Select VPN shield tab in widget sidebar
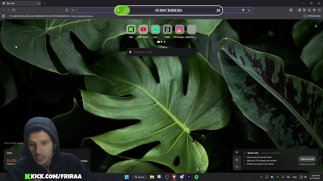 pos(237,152)
